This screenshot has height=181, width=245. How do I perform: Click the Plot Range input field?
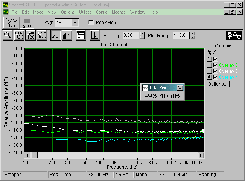181,35
